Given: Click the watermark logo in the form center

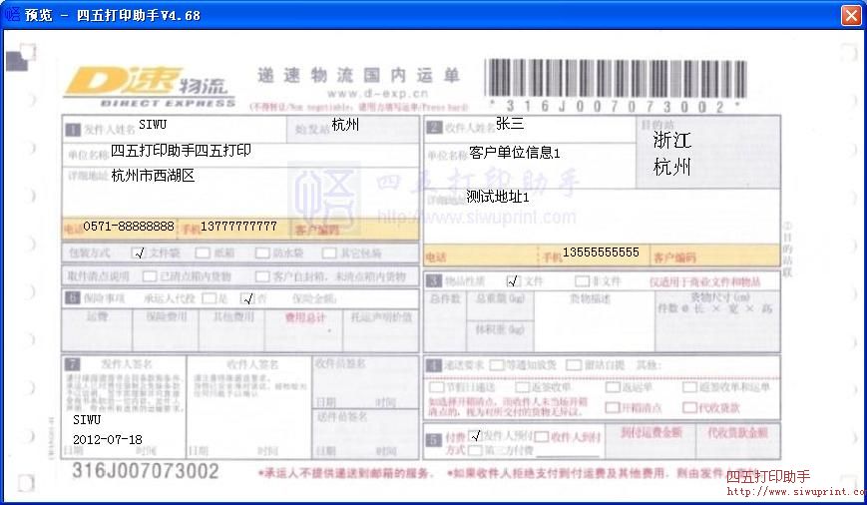Looking at the screenshot, I should (339, 190).
